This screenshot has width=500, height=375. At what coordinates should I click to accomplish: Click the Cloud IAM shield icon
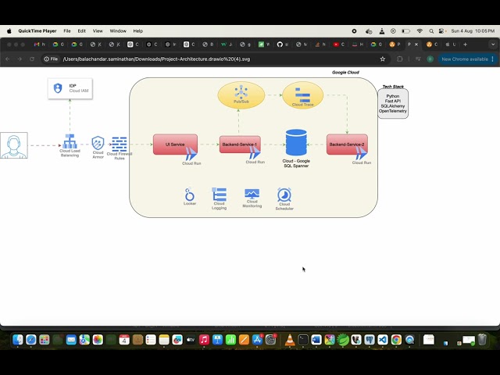click(58, 88)
